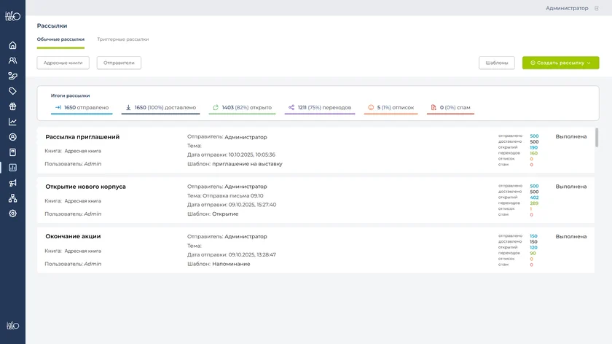Click Выполнена status of Окончание акции
This screenshot has width=612, height=344.
pos(571,237)
